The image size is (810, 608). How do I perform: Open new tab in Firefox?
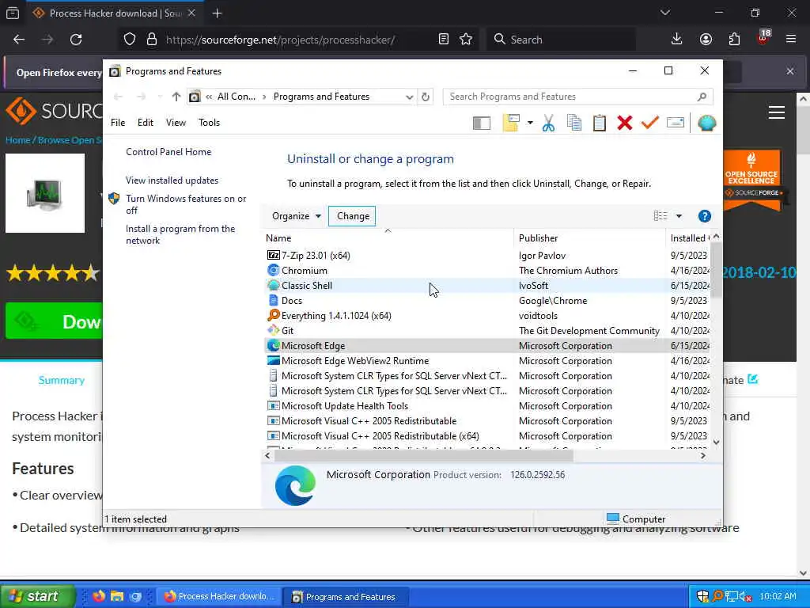coord(217,13)
